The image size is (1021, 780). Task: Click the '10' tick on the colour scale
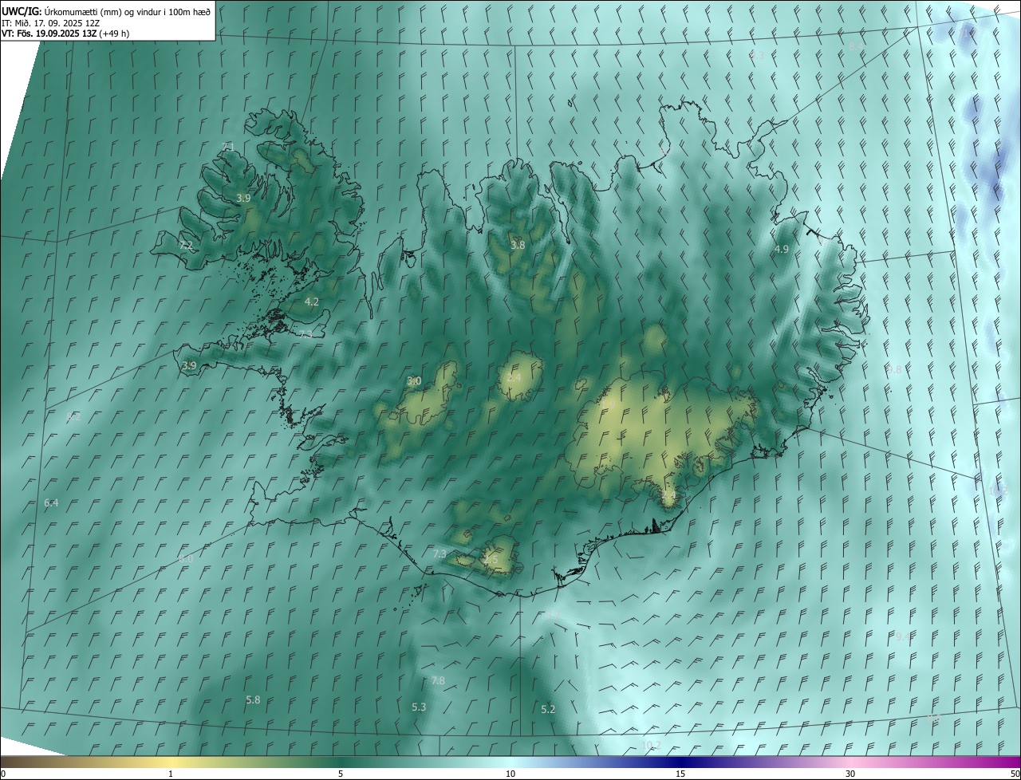510,774
